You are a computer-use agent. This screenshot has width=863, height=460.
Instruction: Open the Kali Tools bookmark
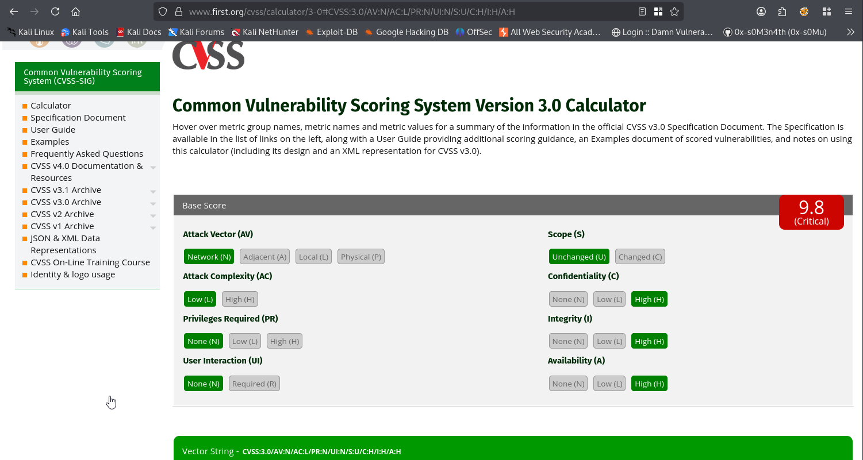point(85,32)
